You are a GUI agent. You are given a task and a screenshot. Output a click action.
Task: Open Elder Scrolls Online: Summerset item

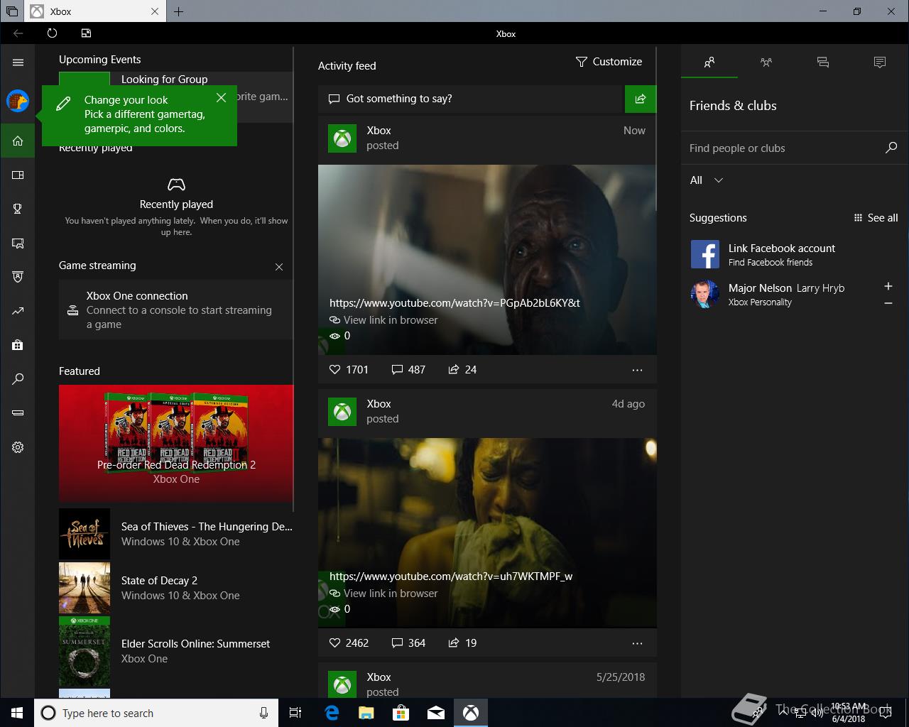(176, 650)
